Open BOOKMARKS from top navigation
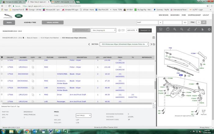The width and height of the screenshot is (214, 134). pyautogui.click(x=175, y=15)
